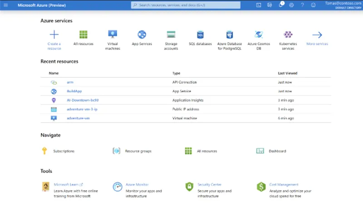
Task: Open Storage accounts service icon
Action: pyautogui.click(x=171, y=35)
